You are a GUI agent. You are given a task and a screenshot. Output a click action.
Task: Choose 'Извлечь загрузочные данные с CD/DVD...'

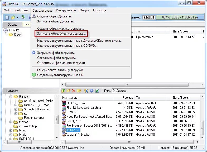[67, 46]
